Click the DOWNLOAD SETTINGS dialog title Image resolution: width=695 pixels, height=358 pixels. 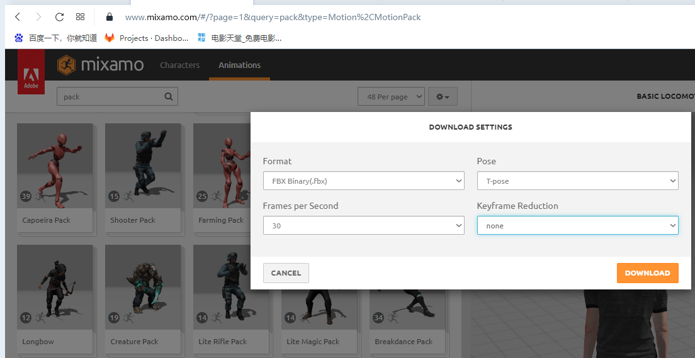pos(471,127)
